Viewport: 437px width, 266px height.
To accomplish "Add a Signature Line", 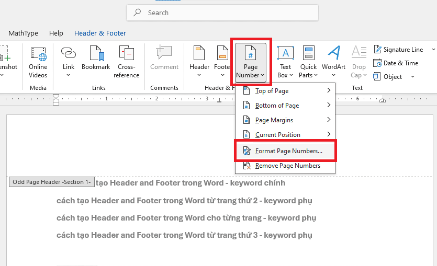I will (399, 50).
